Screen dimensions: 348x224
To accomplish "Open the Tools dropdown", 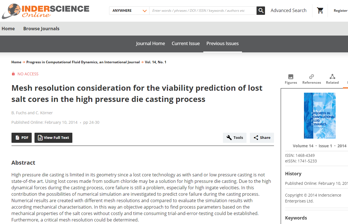I will coord(235,138).
